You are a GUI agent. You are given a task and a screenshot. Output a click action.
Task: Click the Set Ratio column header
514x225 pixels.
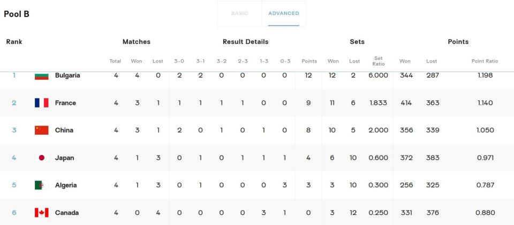(x=379, y=61)
